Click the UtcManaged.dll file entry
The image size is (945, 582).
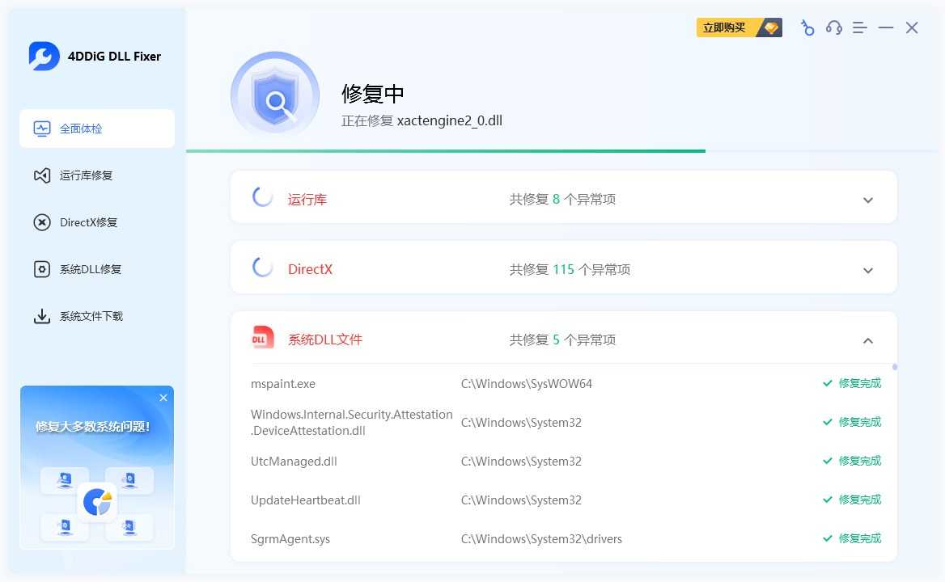pyautogui.click(x=294, y=462)
